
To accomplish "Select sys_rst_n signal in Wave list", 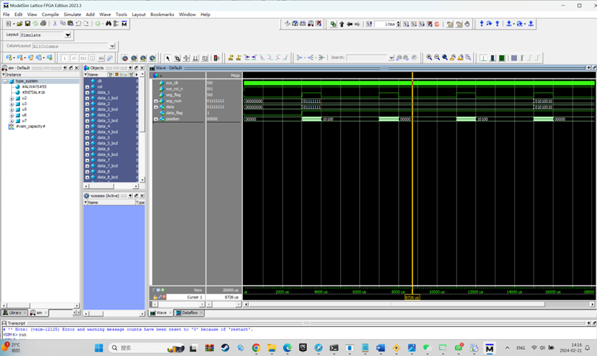I will (174, 89).
